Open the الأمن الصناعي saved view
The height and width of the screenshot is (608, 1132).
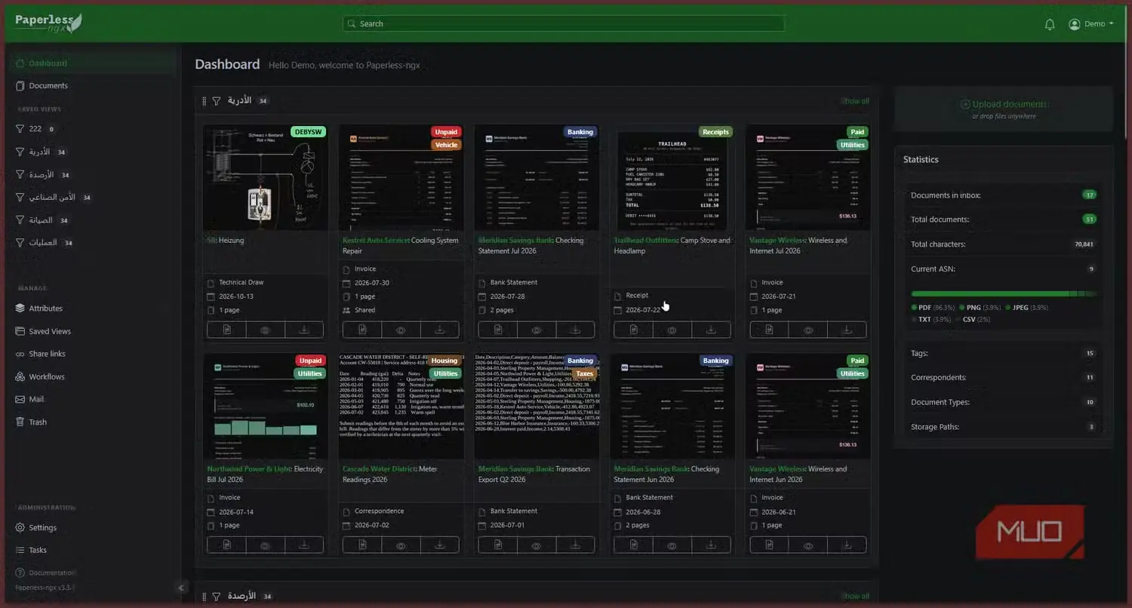[53, 198]
